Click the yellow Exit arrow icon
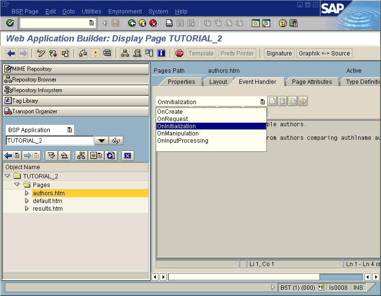Viewport: 381px width, 296px height. (143, 23)
